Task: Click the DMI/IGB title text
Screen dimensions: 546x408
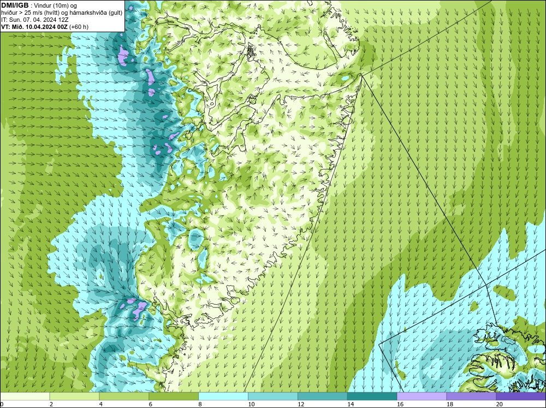Action: click(15, 5)
